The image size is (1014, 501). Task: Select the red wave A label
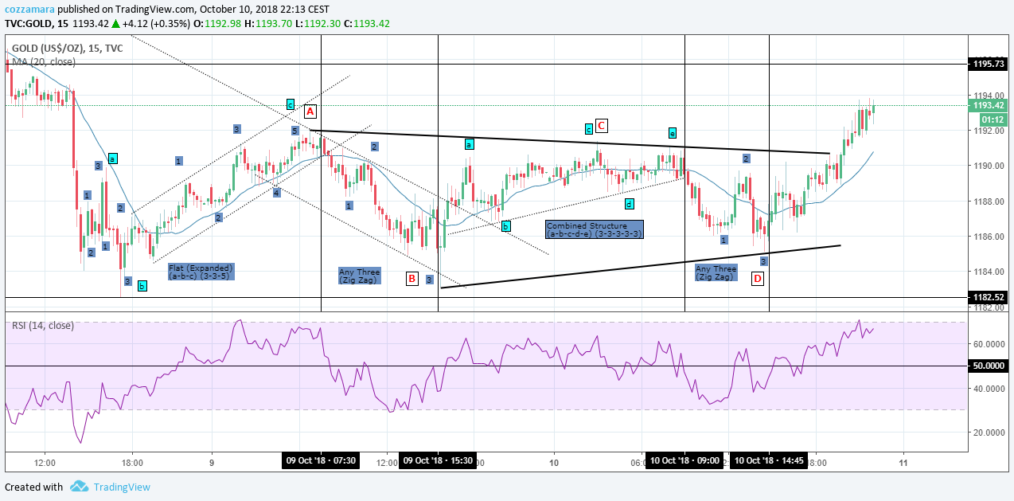[x=310, y=112]
